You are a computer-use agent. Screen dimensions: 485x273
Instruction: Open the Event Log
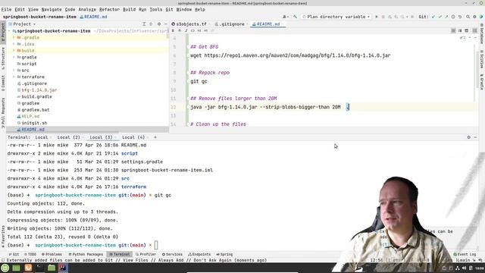(x=465, y=255)
